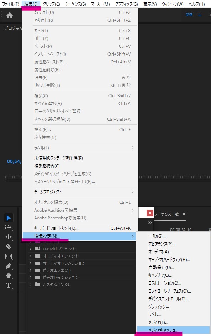Expand the オーディオトランジション folder

30,263
